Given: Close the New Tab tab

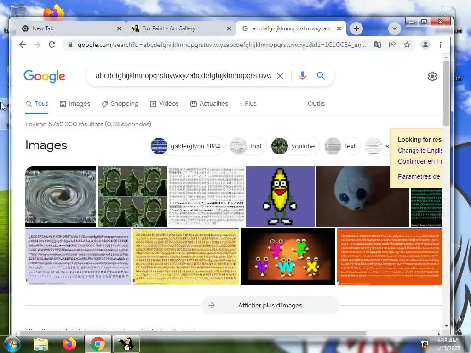Looking at the screenshot, I should point(119,28).
